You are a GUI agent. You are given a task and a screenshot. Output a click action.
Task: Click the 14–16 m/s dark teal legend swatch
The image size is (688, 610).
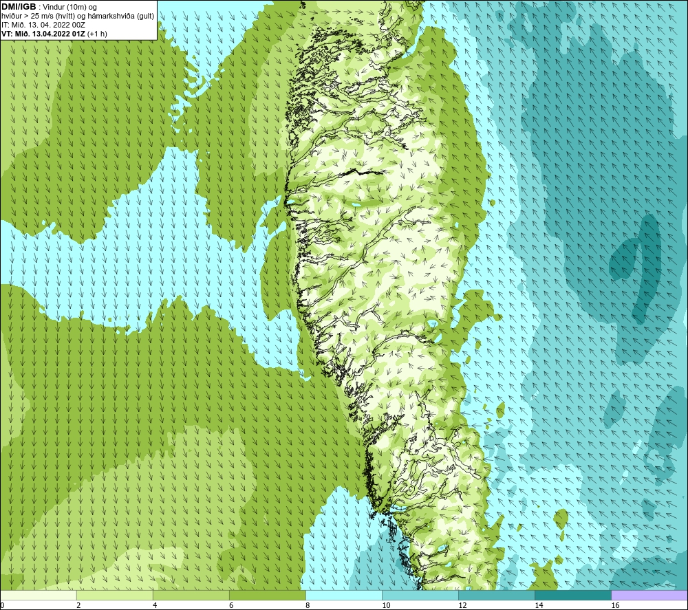tap(573, 596)
